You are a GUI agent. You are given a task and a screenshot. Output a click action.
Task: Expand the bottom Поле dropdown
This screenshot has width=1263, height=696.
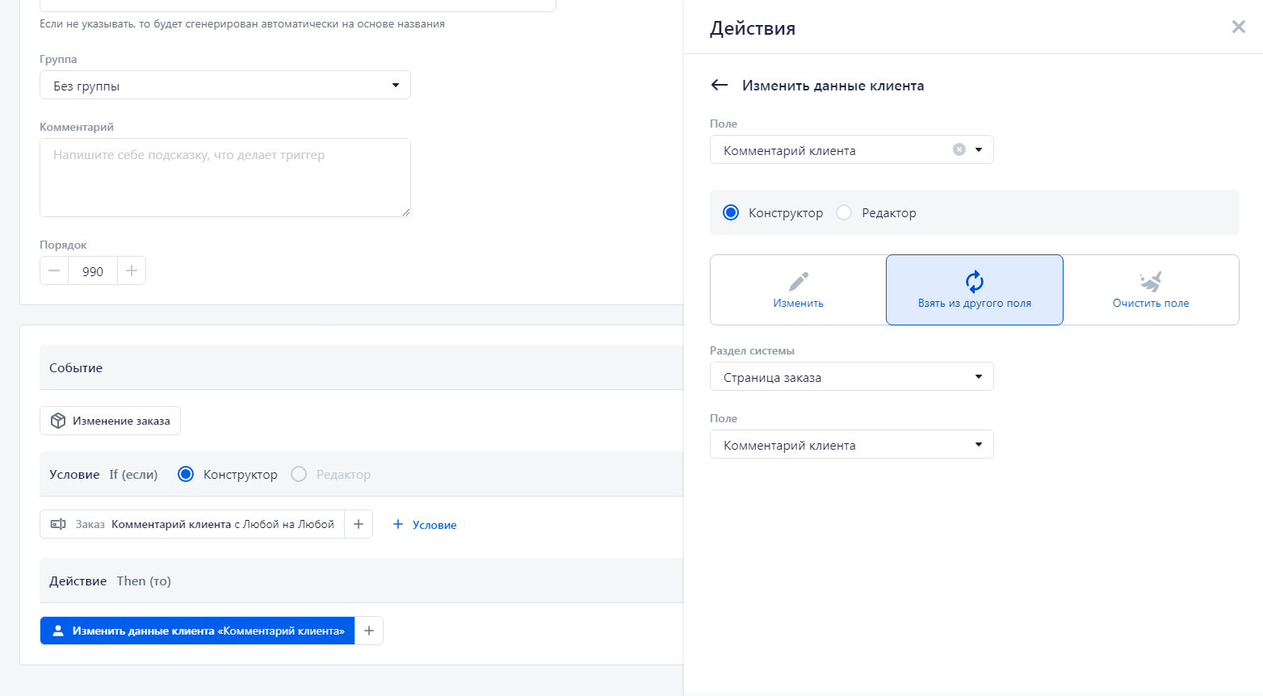pyautogui.click(x=851, y=445)
